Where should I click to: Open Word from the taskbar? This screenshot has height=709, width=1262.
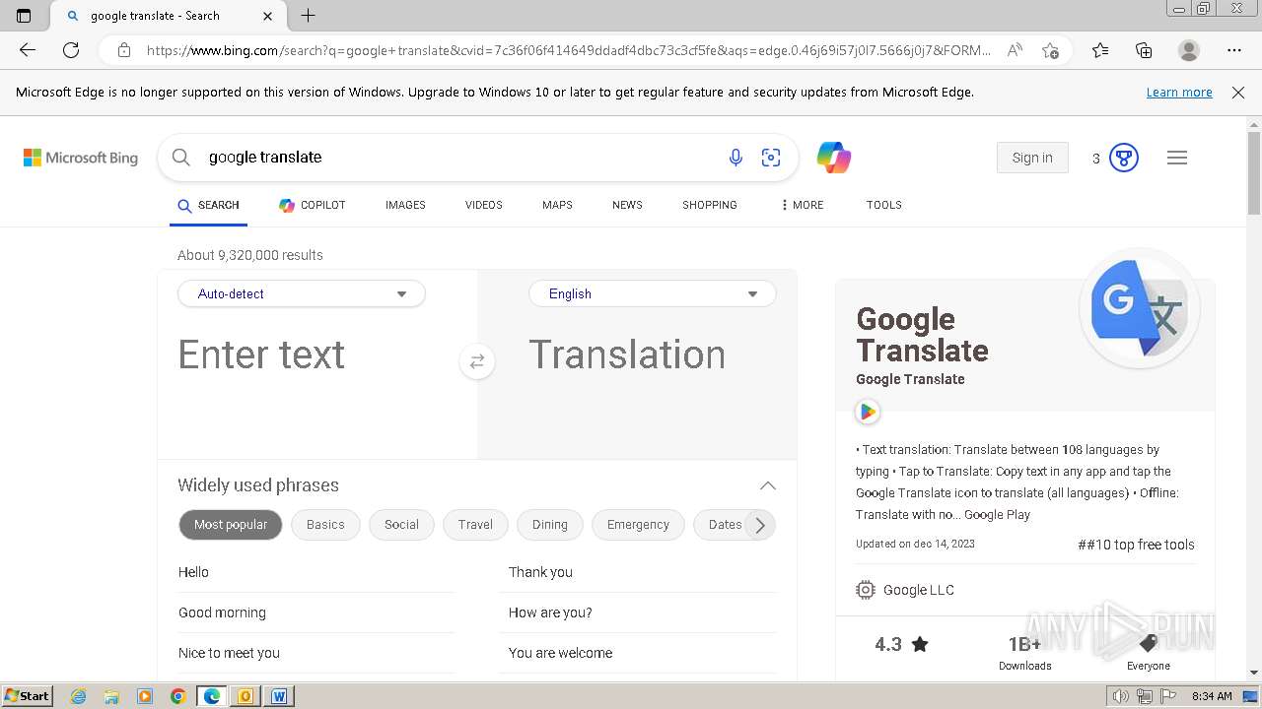coord(279,696)
